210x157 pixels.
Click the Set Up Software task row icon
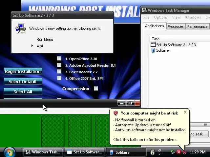pos(153,44)
